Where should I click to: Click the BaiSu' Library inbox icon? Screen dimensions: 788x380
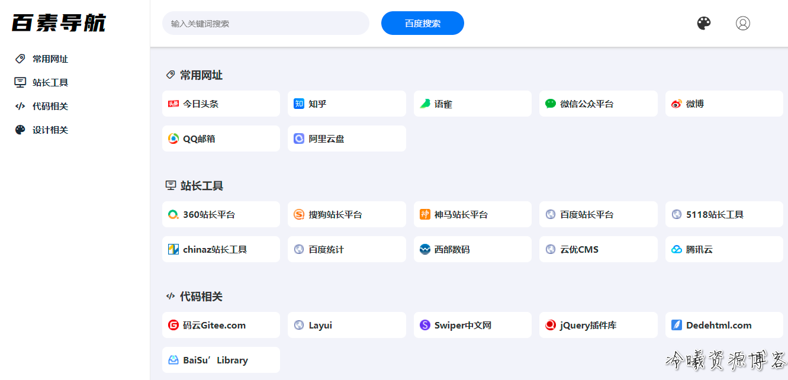click(173, 360)
